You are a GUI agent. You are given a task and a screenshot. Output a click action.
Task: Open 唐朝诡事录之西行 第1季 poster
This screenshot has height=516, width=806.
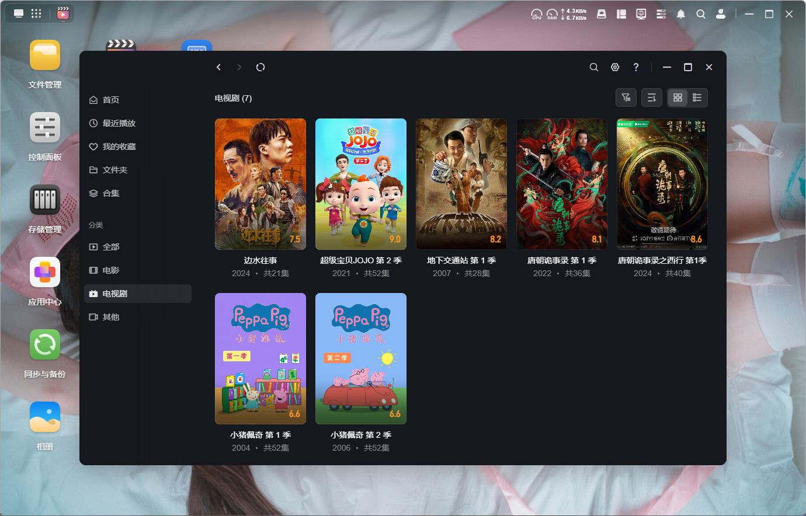pos(662,184)
